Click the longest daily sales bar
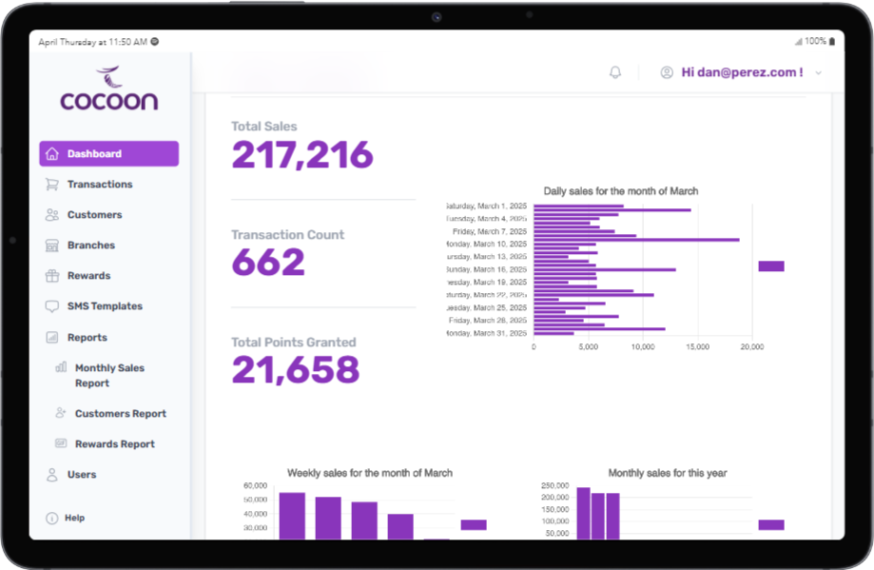 coord(636,240)
